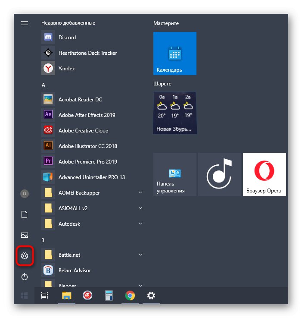This screenshot has height=318, width=302.
Task: Click the Недавно добавленные header
Action: coord(68,23)
